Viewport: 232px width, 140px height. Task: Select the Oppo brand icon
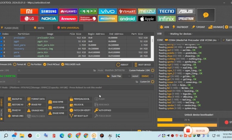tap(88, 11)
